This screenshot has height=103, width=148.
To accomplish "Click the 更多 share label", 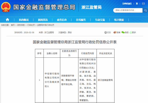I will coord(134,33).
